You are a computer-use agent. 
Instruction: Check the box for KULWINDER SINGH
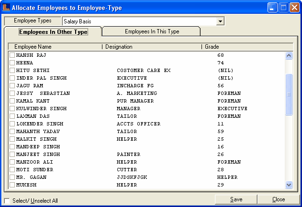[12, 108]
